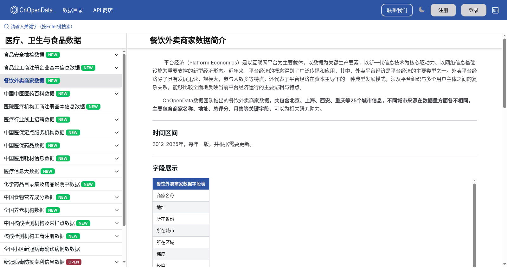Click the 登录 button
The image size is (507, 272).
[474, 10]
